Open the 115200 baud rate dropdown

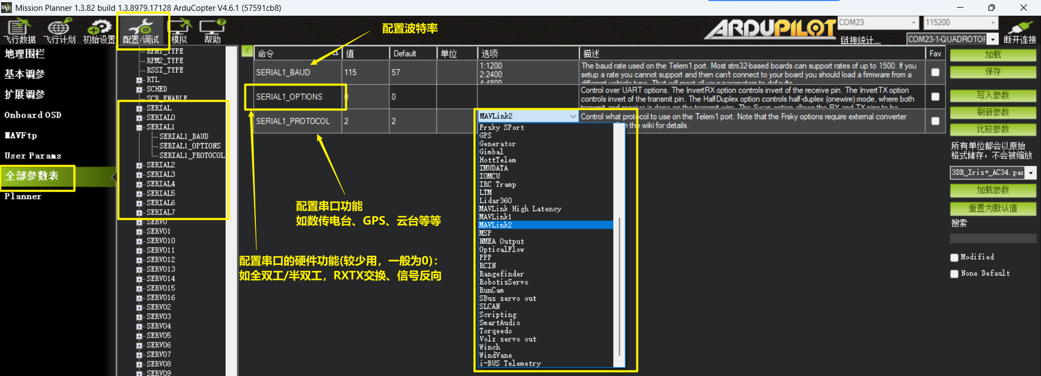[993, 23]
